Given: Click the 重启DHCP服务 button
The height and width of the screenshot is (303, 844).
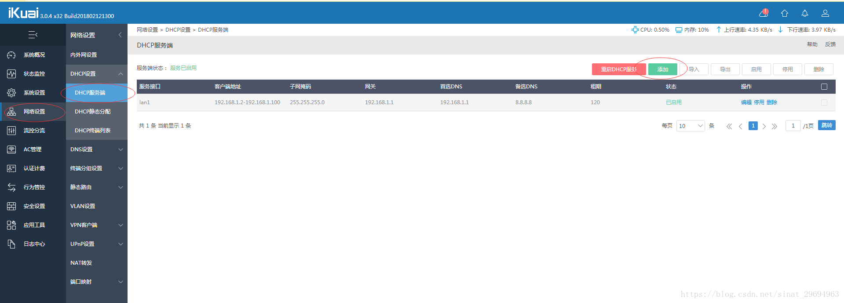Looking at the screenshot, I should click(x=619, y=69).
